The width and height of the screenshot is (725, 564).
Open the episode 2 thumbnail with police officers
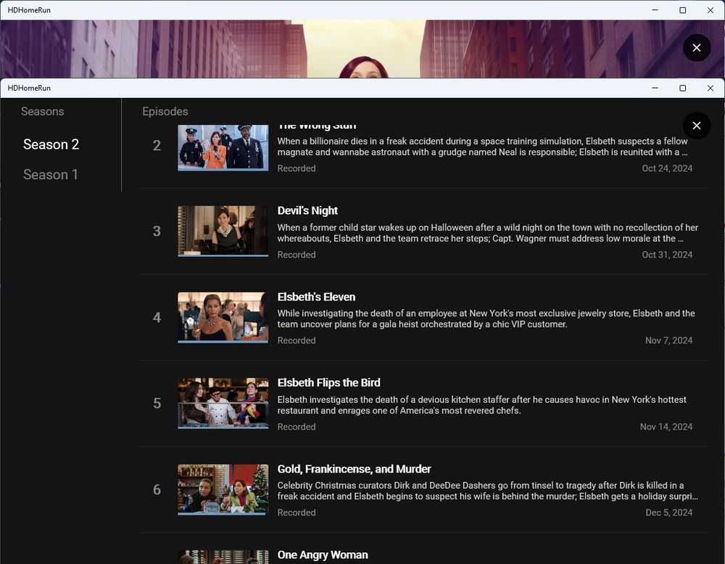pos(223,147)
